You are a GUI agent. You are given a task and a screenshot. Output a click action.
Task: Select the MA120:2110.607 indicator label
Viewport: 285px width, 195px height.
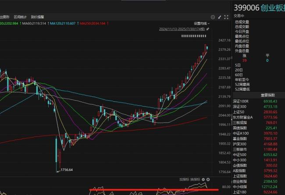point(63,23)
